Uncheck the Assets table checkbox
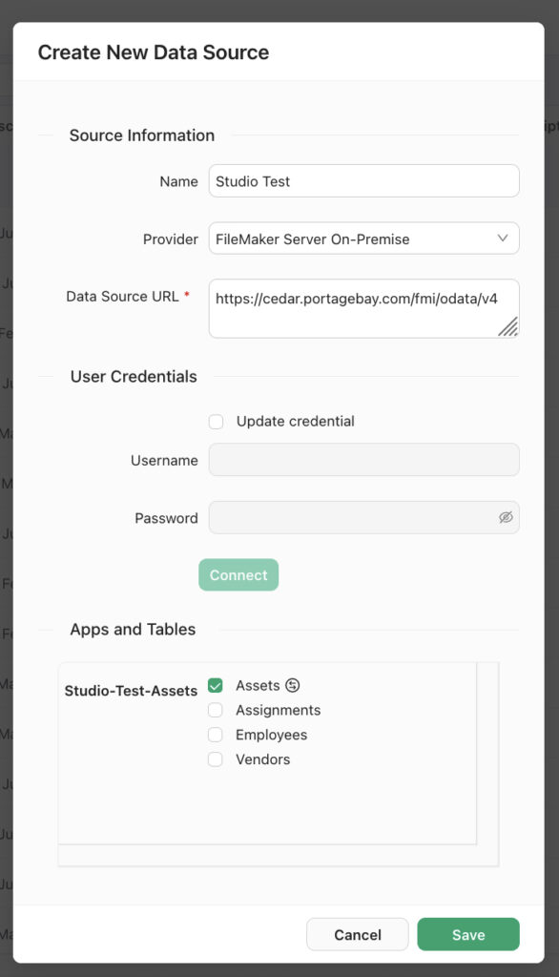 point(215,685)
